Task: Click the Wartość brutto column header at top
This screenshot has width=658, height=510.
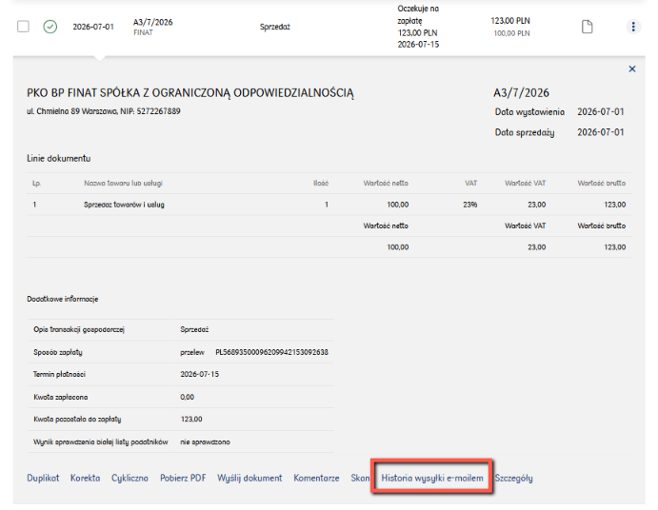Action: click(x=602, y=184)
